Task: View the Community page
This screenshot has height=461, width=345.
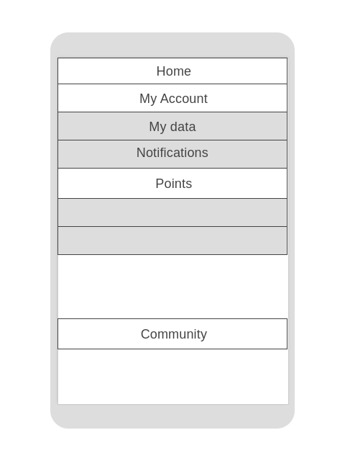Action: coord(172,334)
